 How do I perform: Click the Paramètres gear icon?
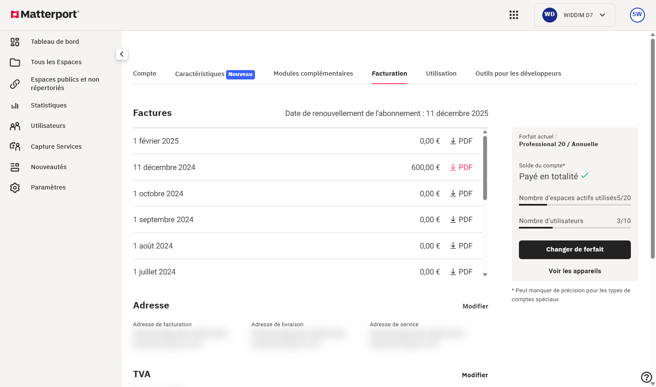click(15, 187)
